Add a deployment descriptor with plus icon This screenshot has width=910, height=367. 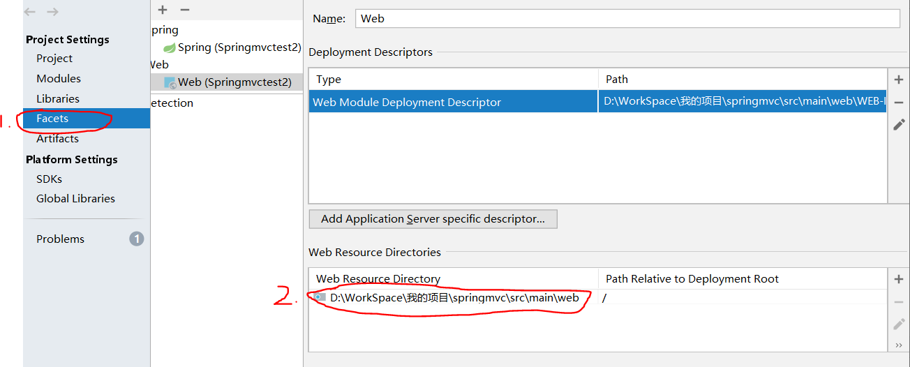click(899, 80)
